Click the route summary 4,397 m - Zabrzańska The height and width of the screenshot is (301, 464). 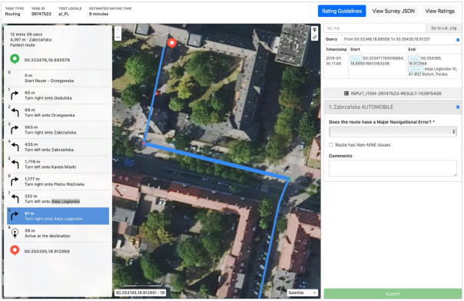click(31, 40)
